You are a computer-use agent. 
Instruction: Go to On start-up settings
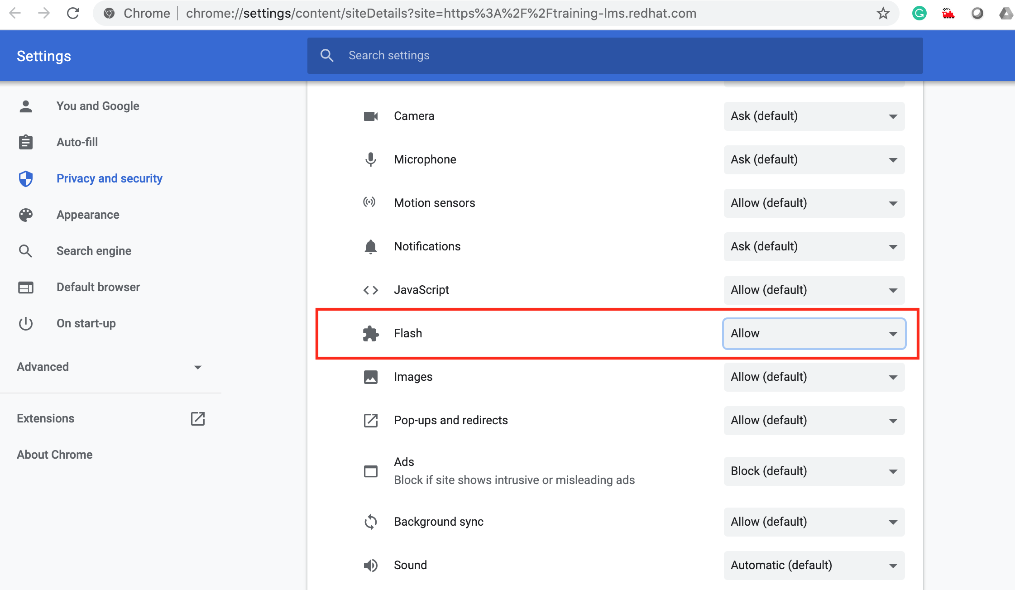(86, 323)
